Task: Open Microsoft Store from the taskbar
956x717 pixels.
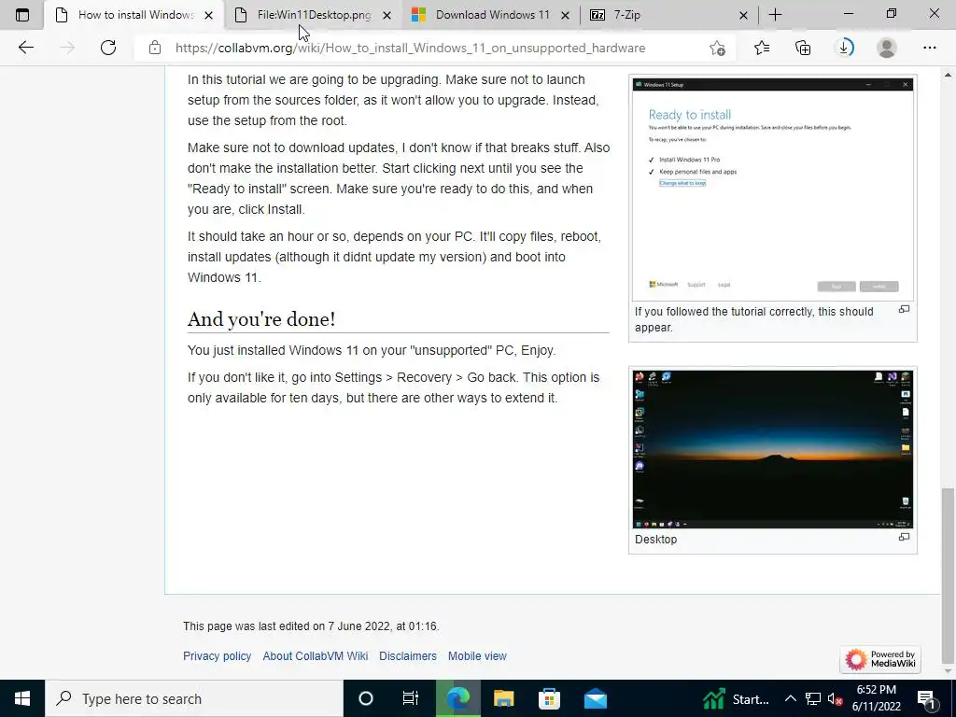Action: click(549, 698)
